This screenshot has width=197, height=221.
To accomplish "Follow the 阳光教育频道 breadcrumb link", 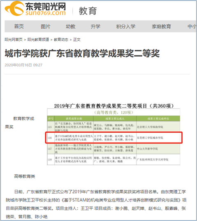I will coord(38,39).
